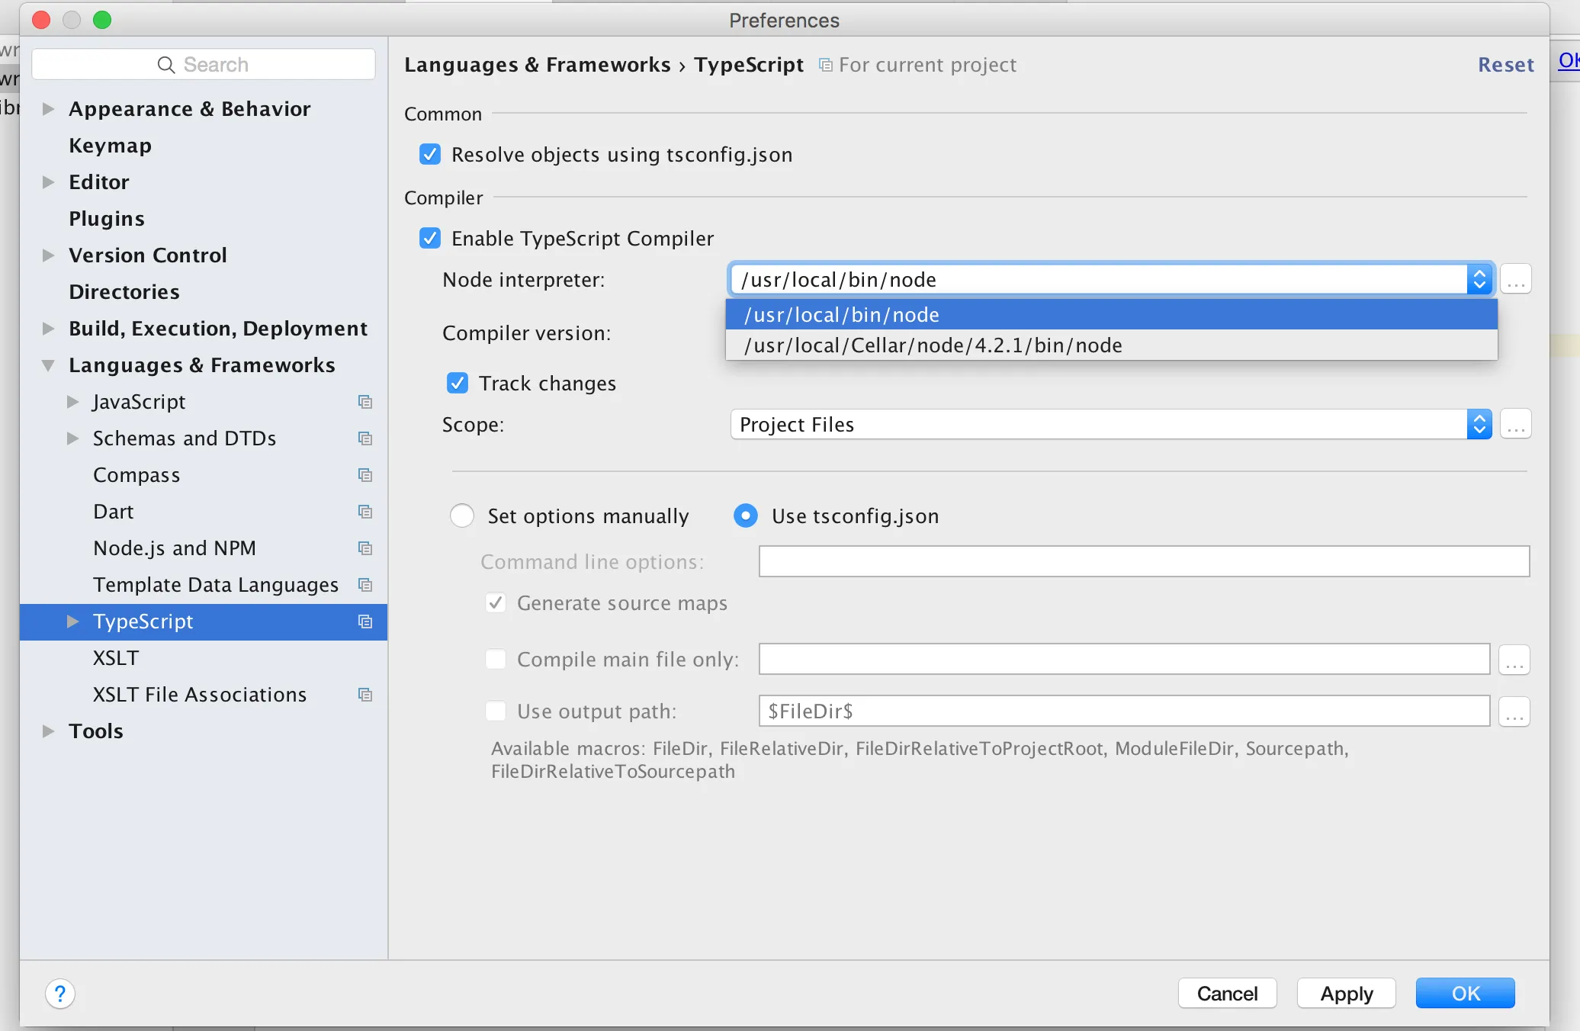Open Keymap settings page

tap(110, 146)
